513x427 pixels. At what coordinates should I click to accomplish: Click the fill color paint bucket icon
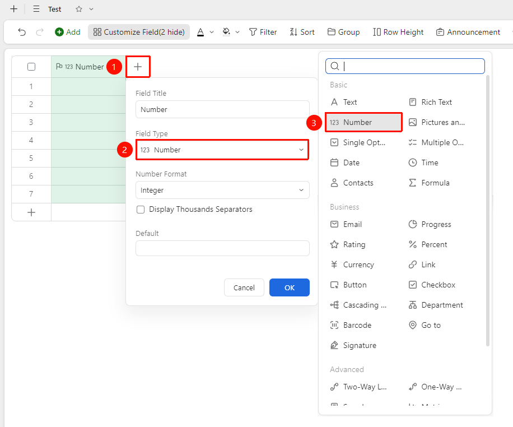[226, 32]
